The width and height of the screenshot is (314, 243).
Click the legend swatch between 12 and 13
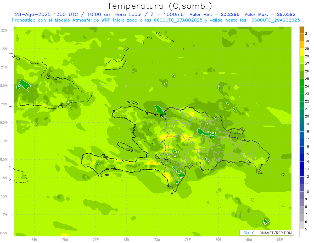point(302,173)
